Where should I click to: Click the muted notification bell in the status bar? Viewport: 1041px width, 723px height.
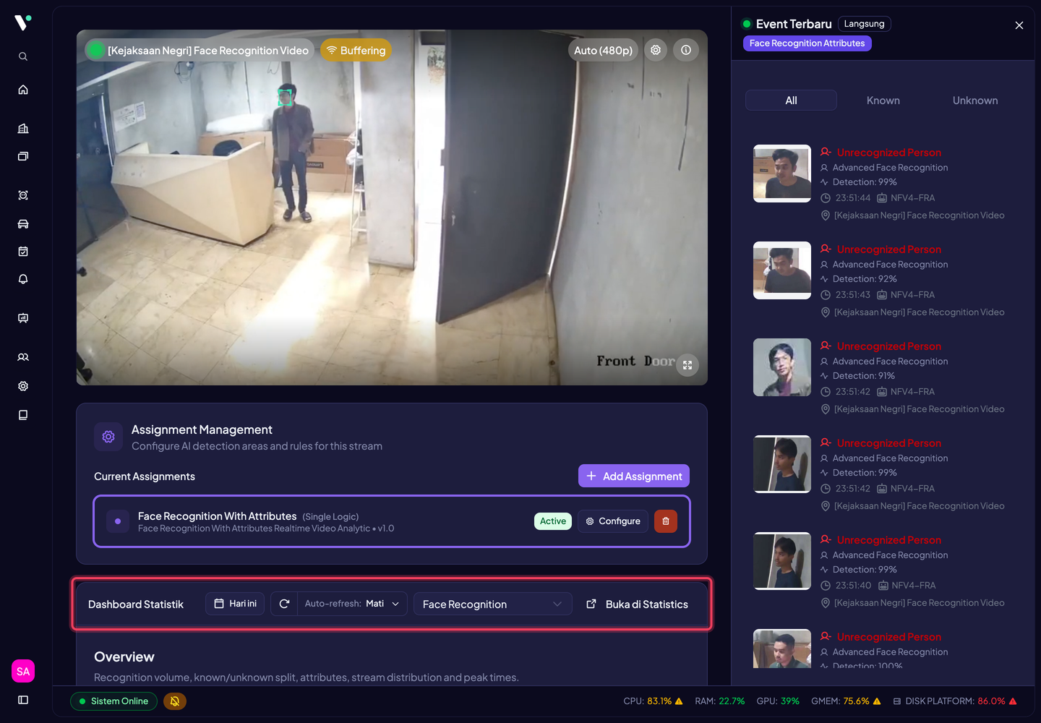point(175,701)
